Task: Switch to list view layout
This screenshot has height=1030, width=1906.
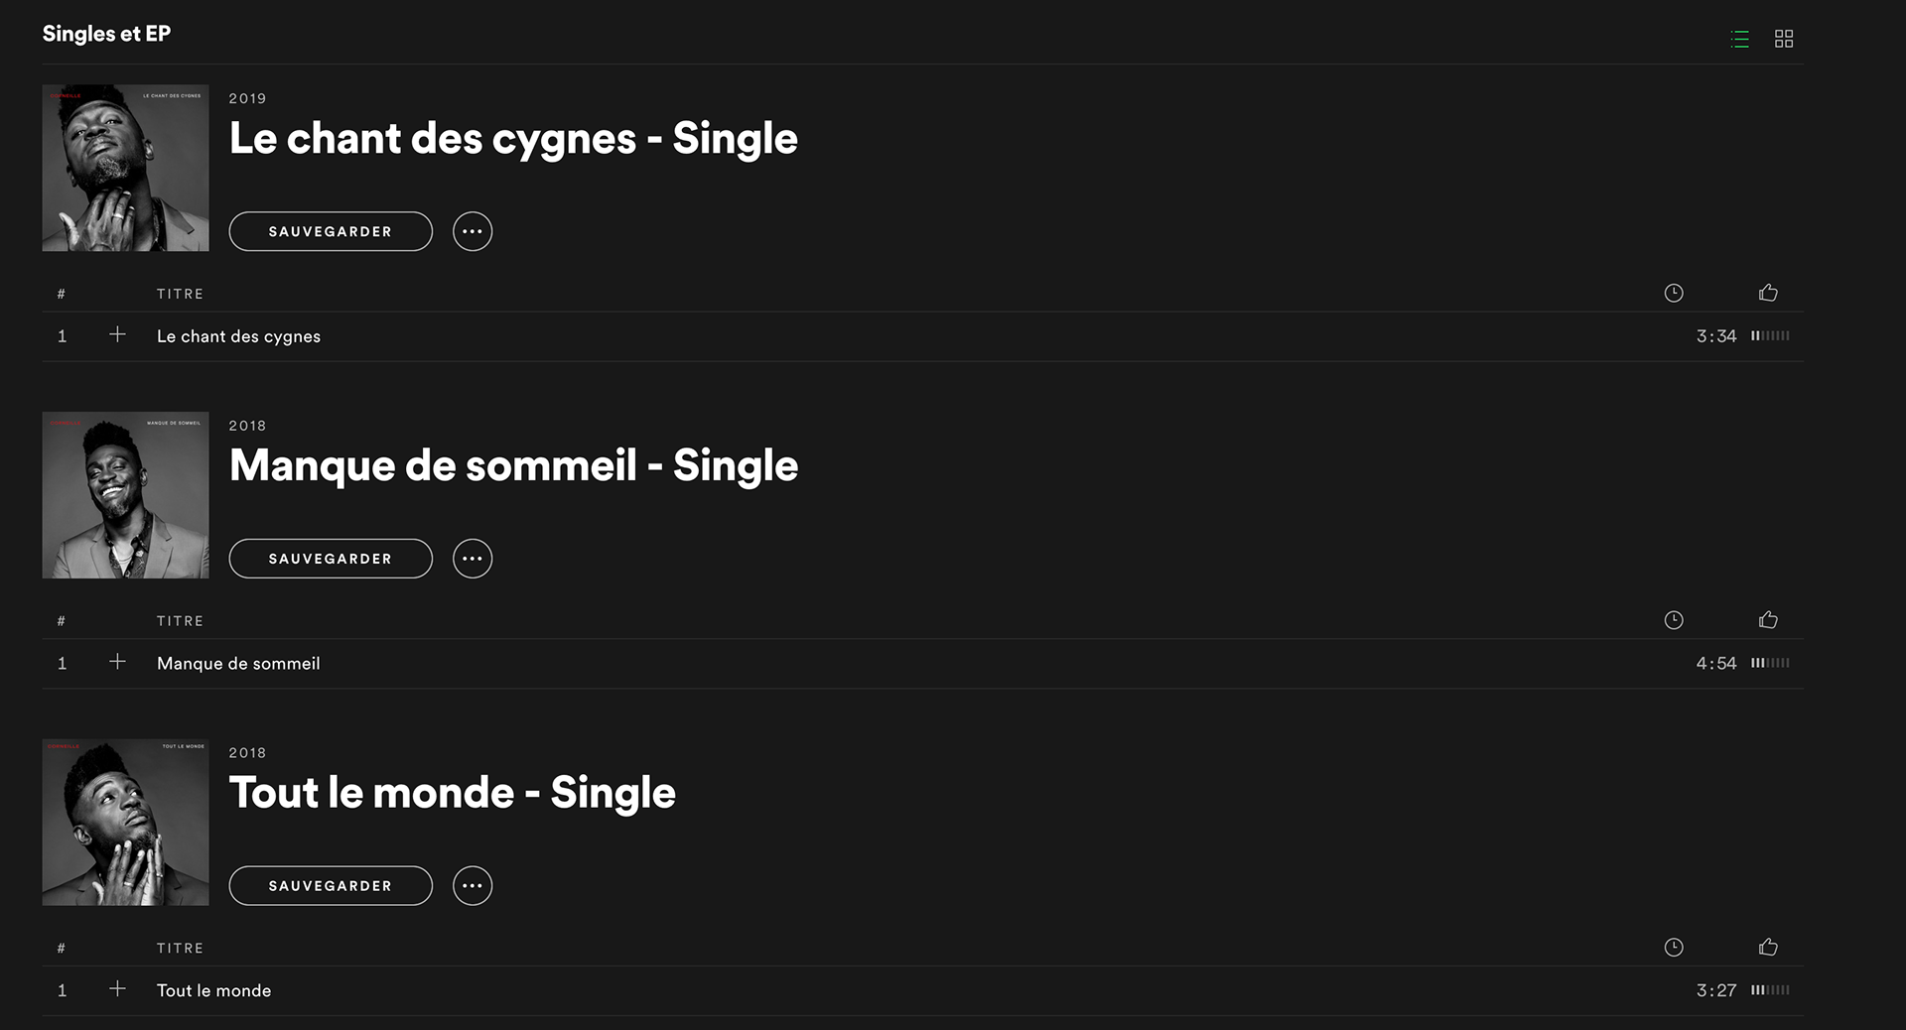Action: click(x=1739, y=39)
